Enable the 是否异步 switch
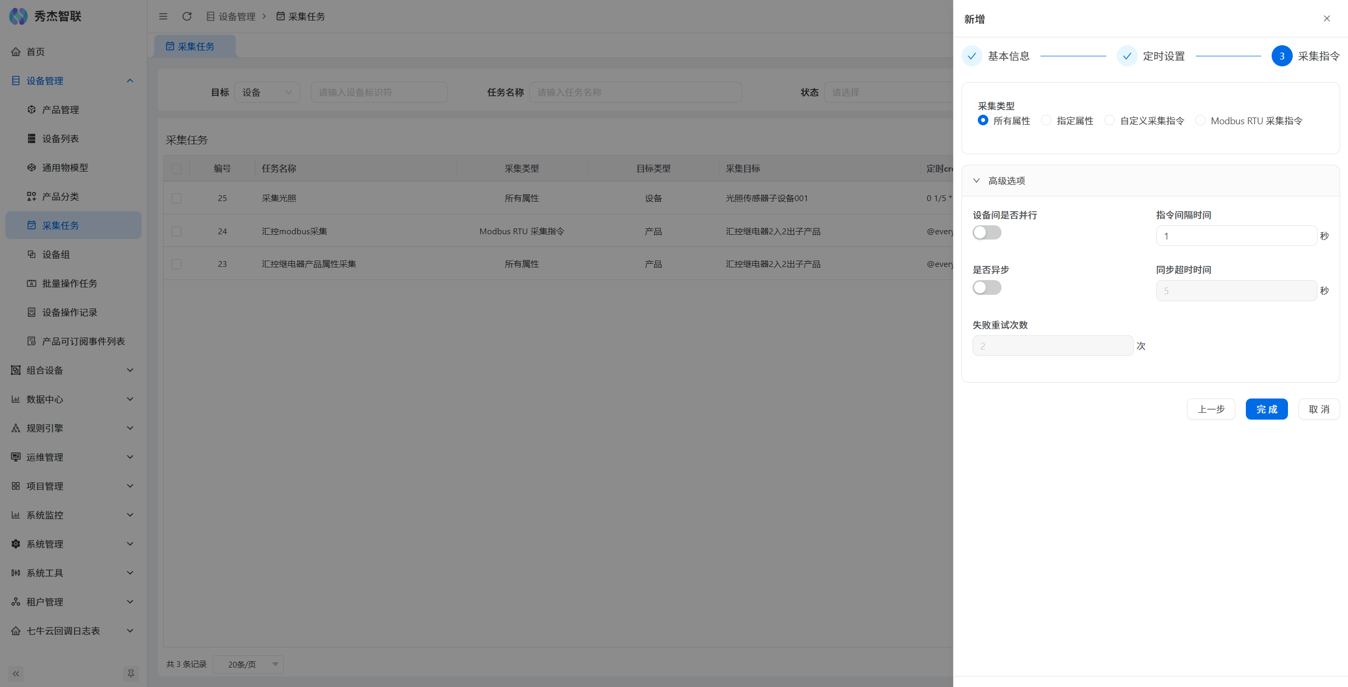Screen dimensions: 1348x687 [x=987, y=287]
